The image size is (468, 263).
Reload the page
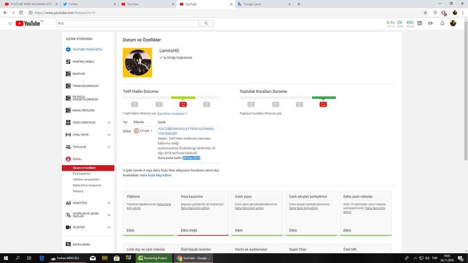pos(21,12)
